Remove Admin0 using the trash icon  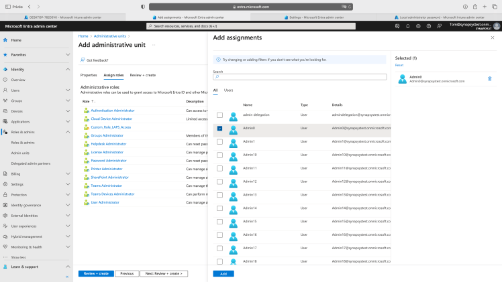click(489, 78)
